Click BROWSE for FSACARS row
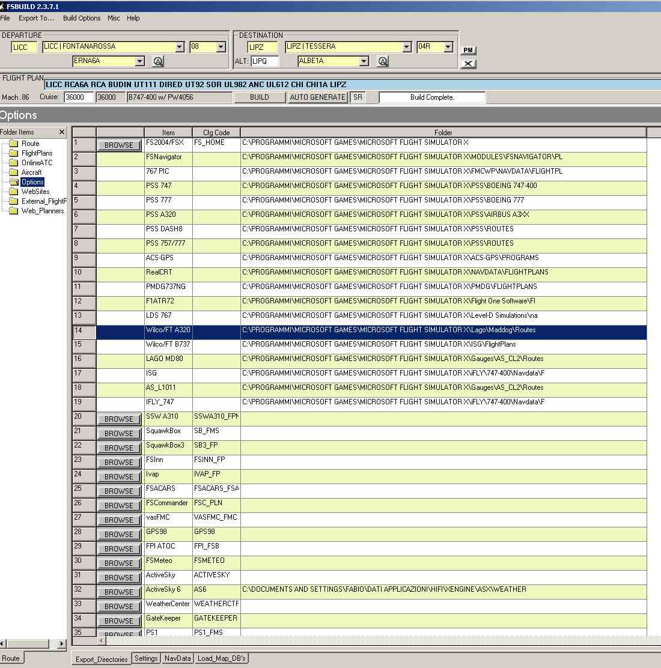Screen dimensions: 661x668 [119, 491]
